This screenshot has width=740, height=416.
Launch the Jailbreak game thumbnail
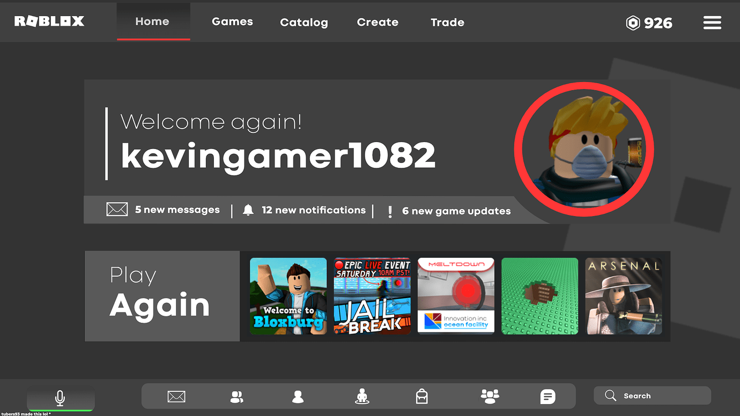click(x=372, y=296)
